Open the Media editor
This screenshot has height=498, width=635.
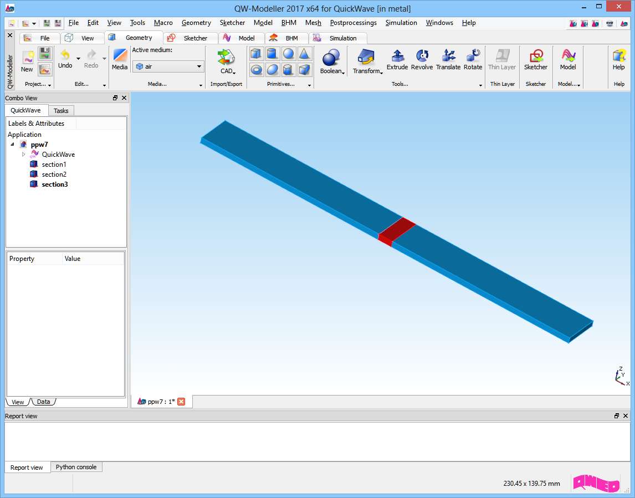pyautogui.click(x=120, y=59)
